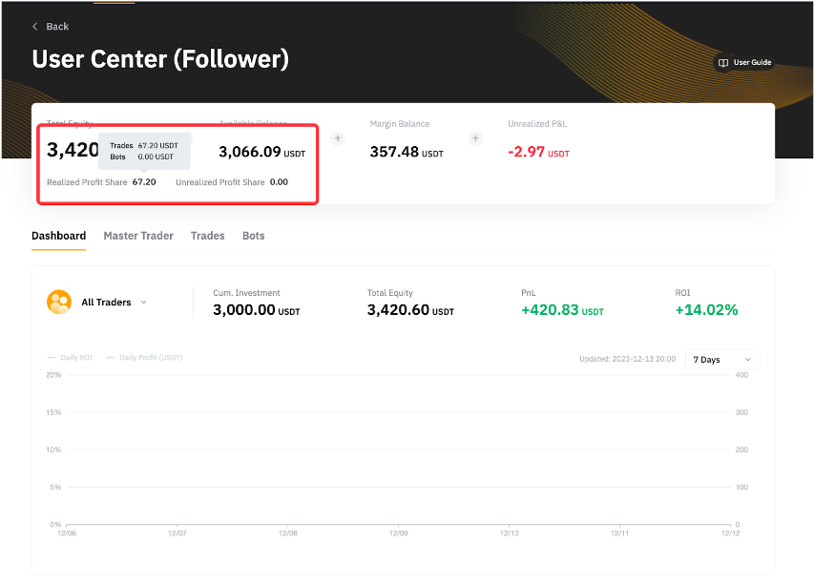This screenshot has width=814, height=586.
Task: Open the Master Trader tab
Action: click(x=138, y=236)
